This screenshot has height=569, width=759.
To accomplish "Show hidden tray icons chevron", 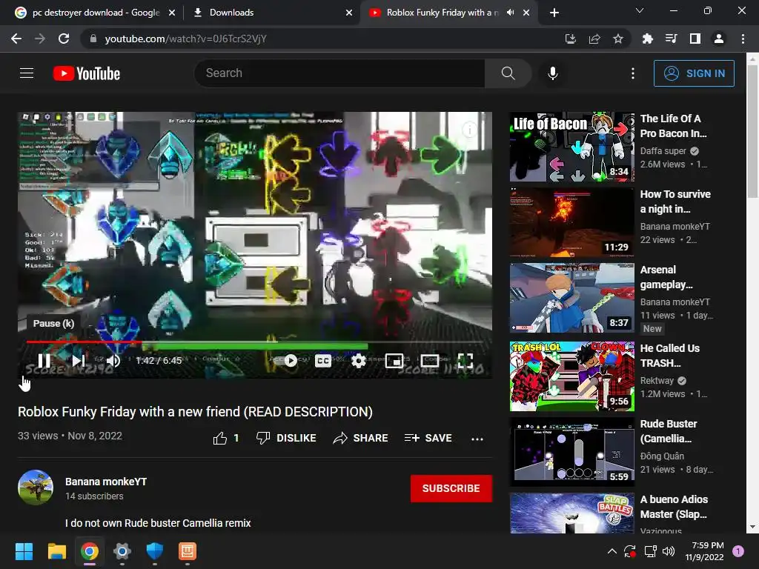I will pyautogui.click(x=611, y=551).
